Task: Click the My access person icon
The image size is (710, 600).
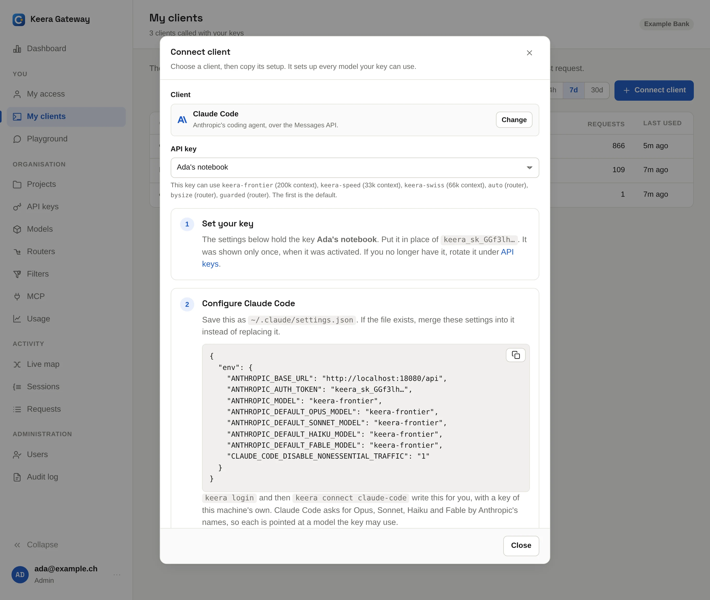Action: (17, 94)
